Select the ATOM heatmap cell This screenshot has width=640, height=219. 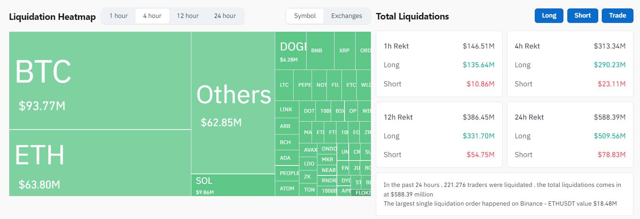click(287, 188)
